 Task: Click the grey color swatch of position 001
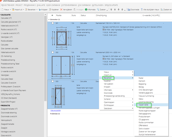(x=103, y=29)
